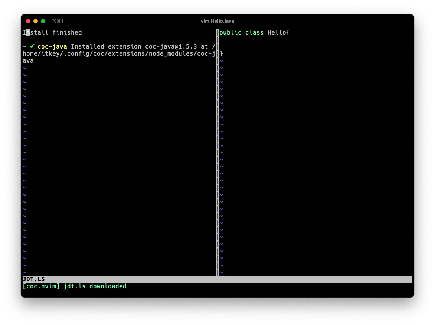Click the path line starting 'home/itkey/.config'
The image size is (435, 325).
pyautogui.click(x=119, y=53)
